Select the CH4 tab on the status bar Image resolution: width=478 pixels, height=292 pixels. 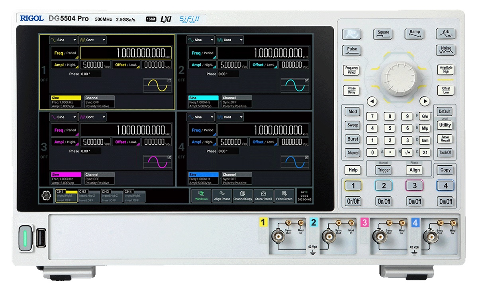134,196
